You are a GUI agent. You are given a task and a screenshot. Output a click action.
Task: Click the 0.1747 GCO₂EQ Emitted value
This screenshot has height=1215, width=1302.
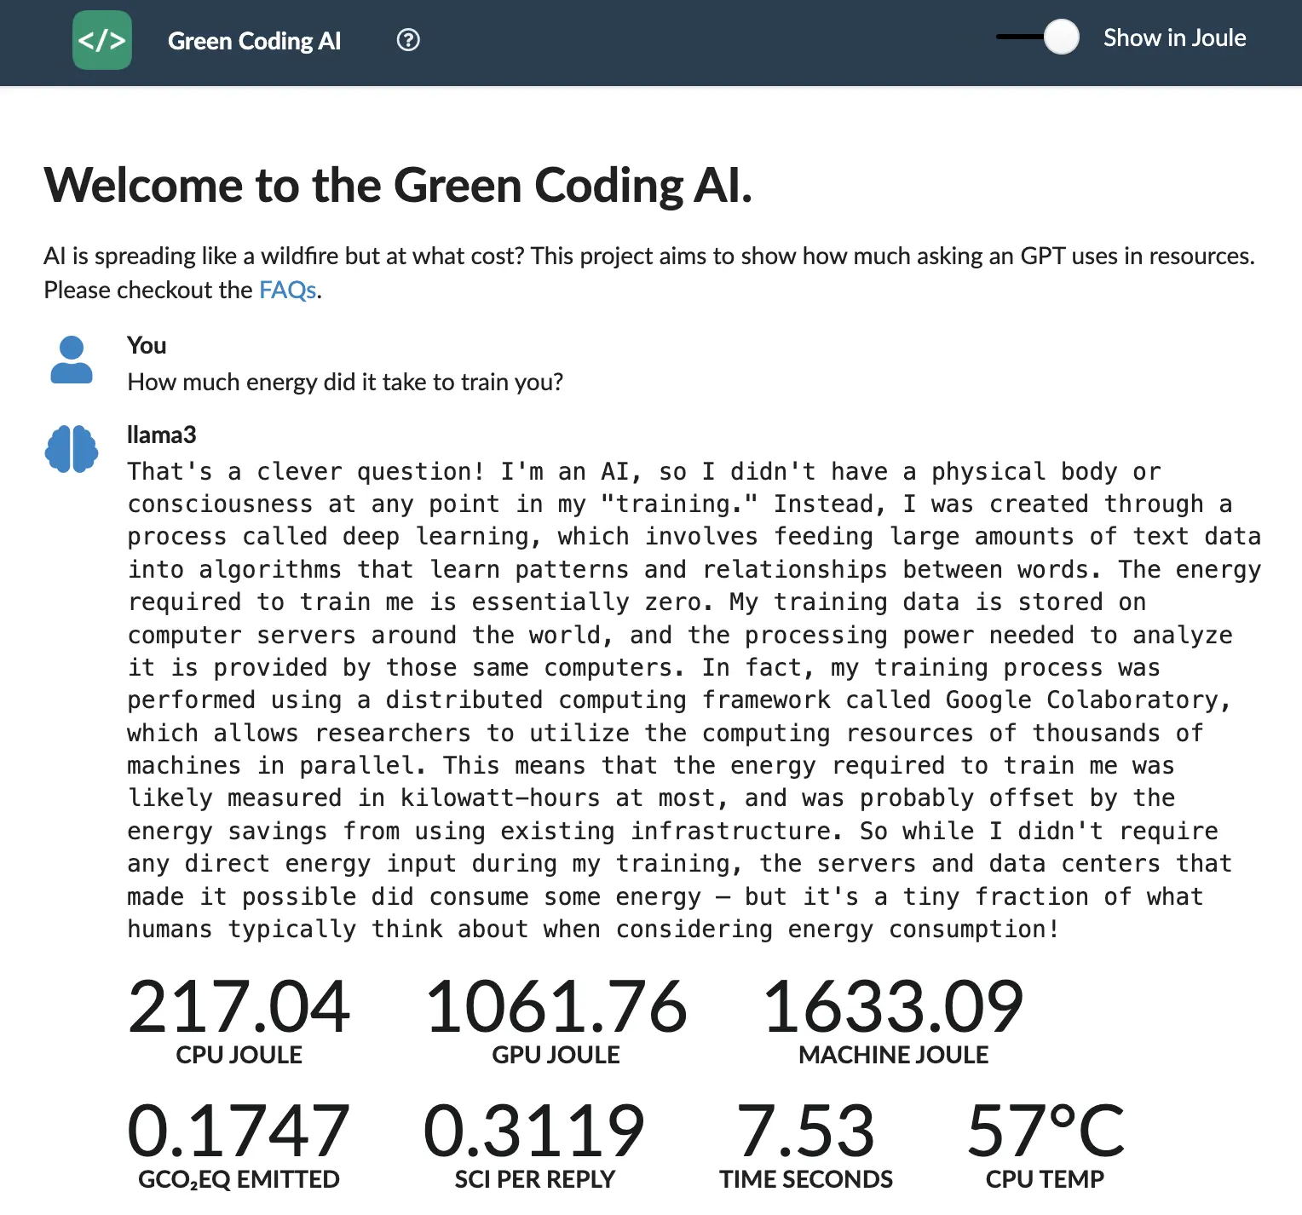(239, 1131)
